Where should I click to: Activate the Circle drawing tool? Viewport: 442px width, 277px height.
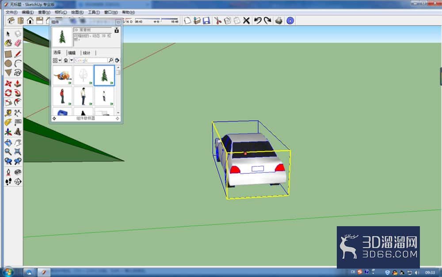click(x=8, y=64)
